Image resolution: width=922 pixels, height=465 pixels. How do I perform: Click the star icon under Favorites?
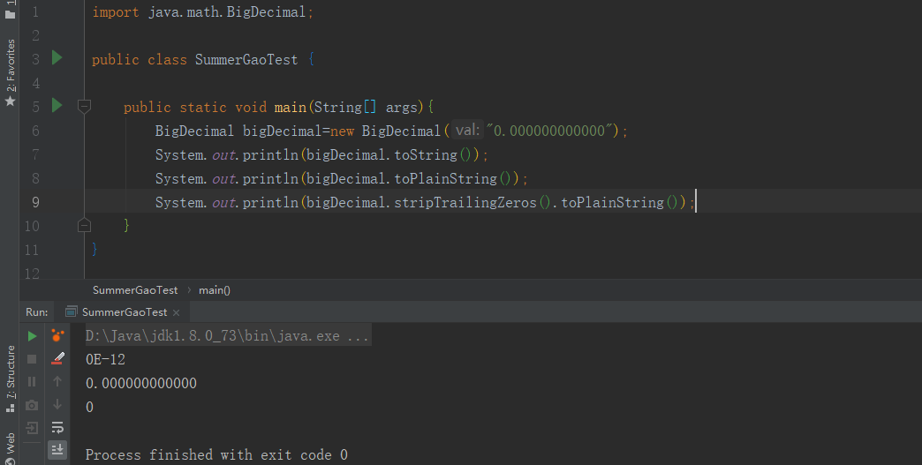10,101
